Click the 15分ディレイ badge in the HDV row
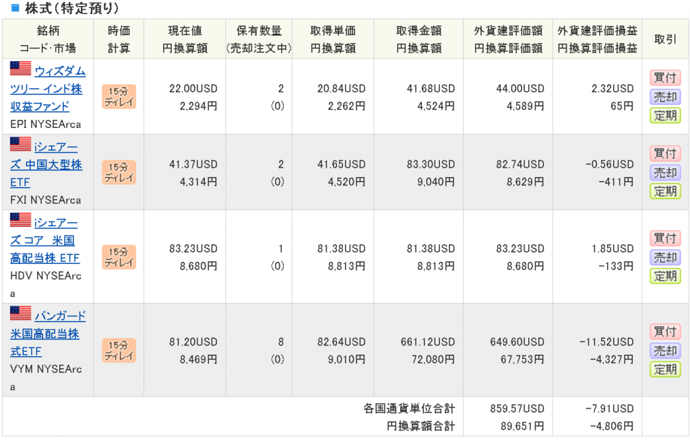This screenshot has width=690, height=441. [119, 257]
